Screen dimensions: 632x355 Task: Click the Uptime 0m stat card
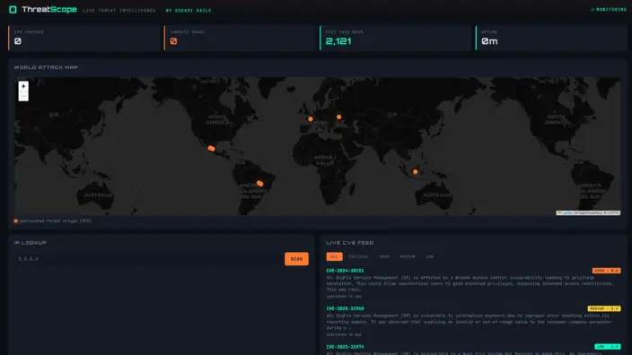(551, 38)
